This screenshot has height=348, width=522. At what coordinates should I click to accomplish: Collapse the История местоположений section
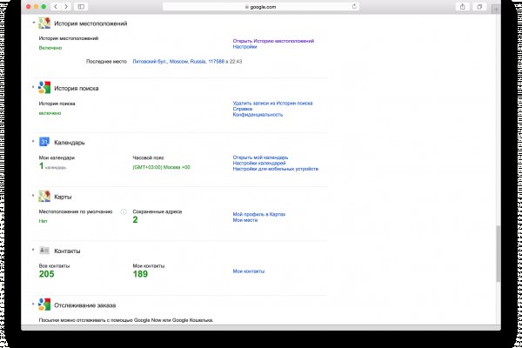(33, 23)
